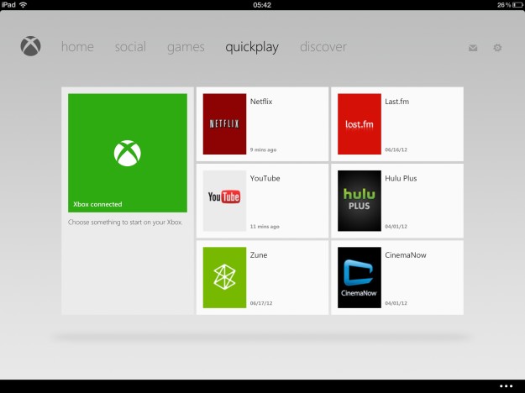Open the three-dot more options menu
The width and height of the screenshot is (525, 393).
(506, 386)
